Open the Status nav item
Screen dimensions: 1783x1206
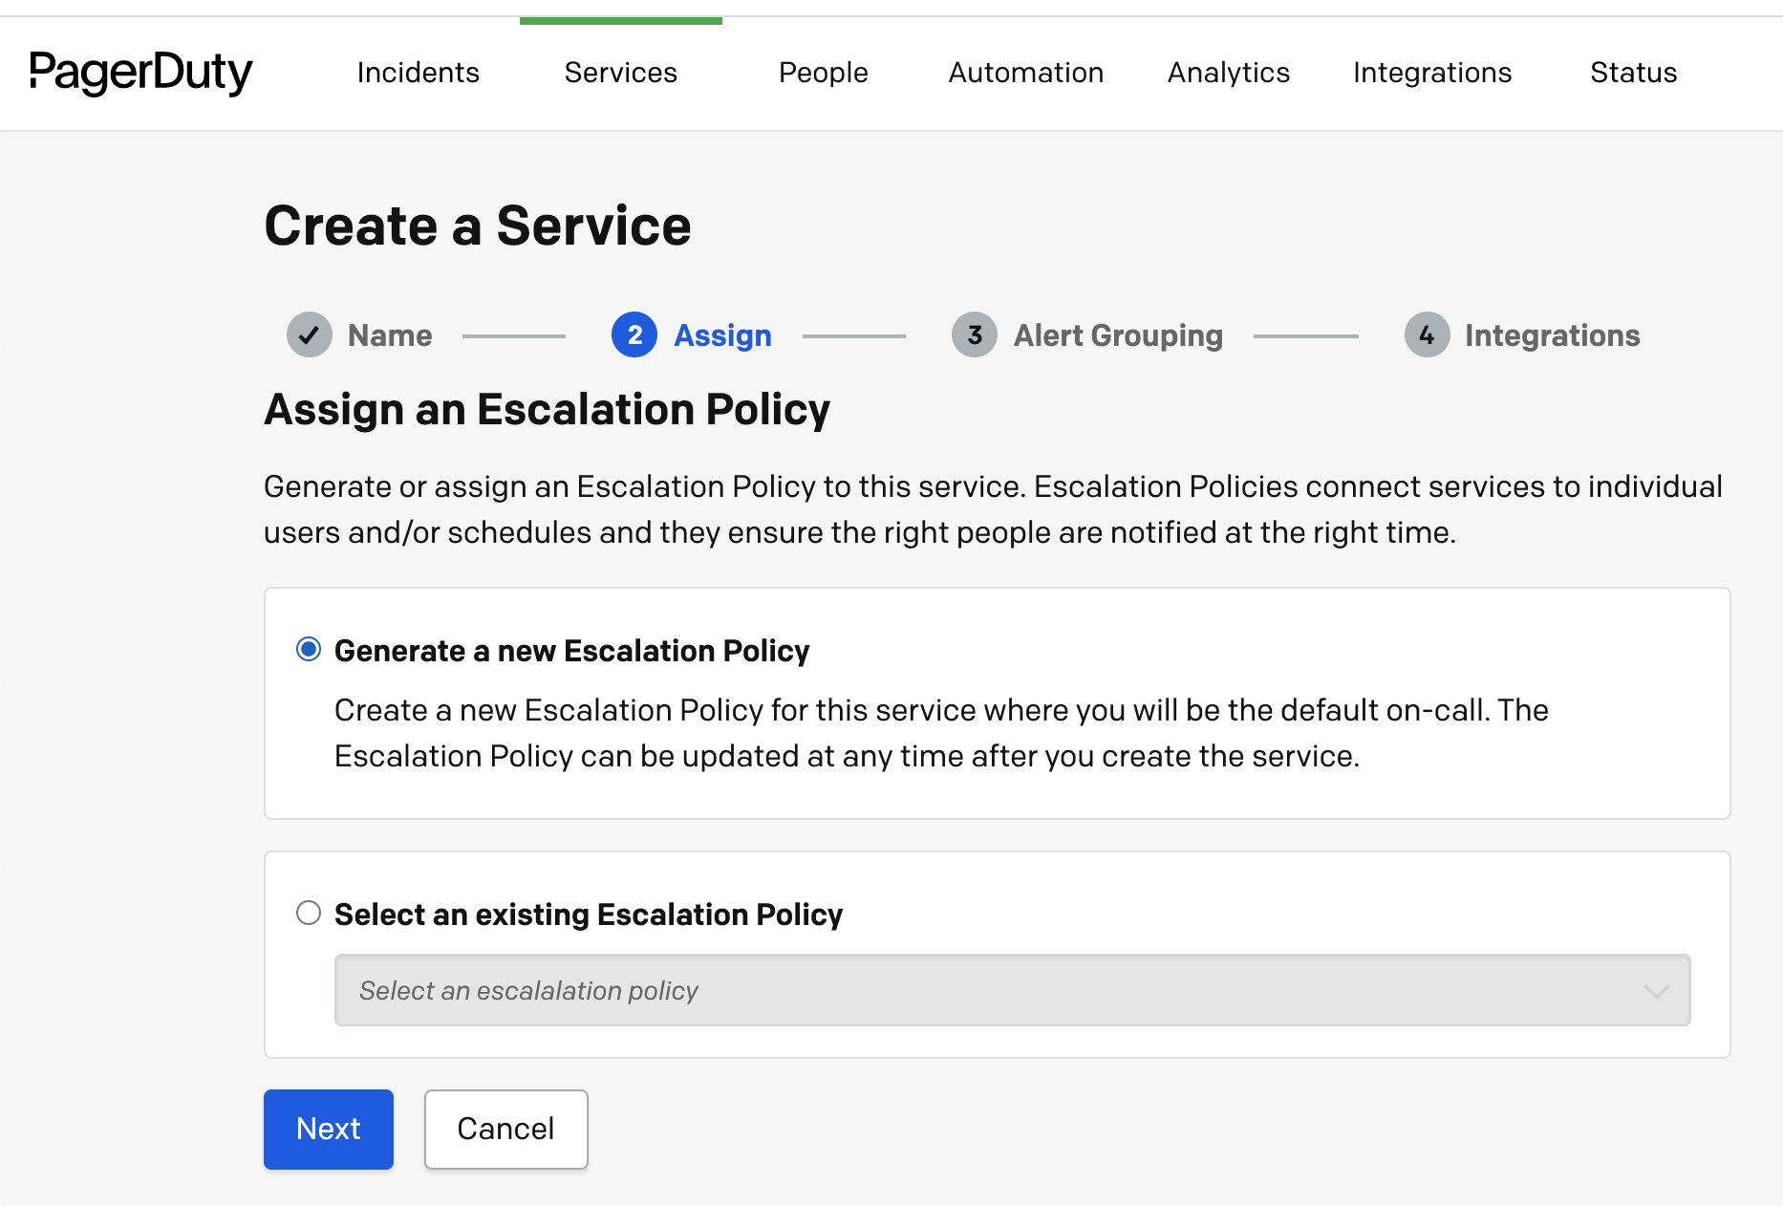tap(1634, 73)
